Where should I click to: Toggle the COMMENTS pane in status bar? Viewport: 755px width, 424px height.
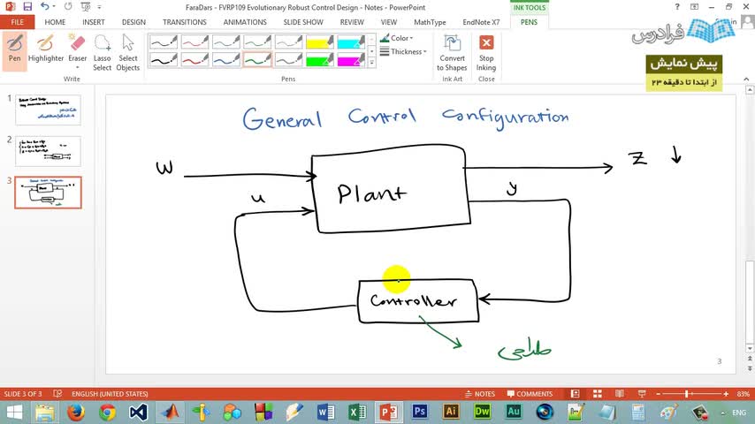pyautogui.click(x=530, y=394)
